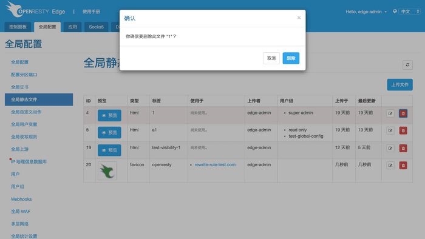Open the 使用手册 manual link
425x239 pixels.
coord(91,12)
